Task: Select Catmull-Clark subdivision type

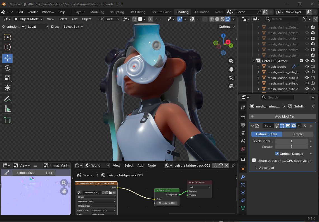Action: [x=266, y=134]
